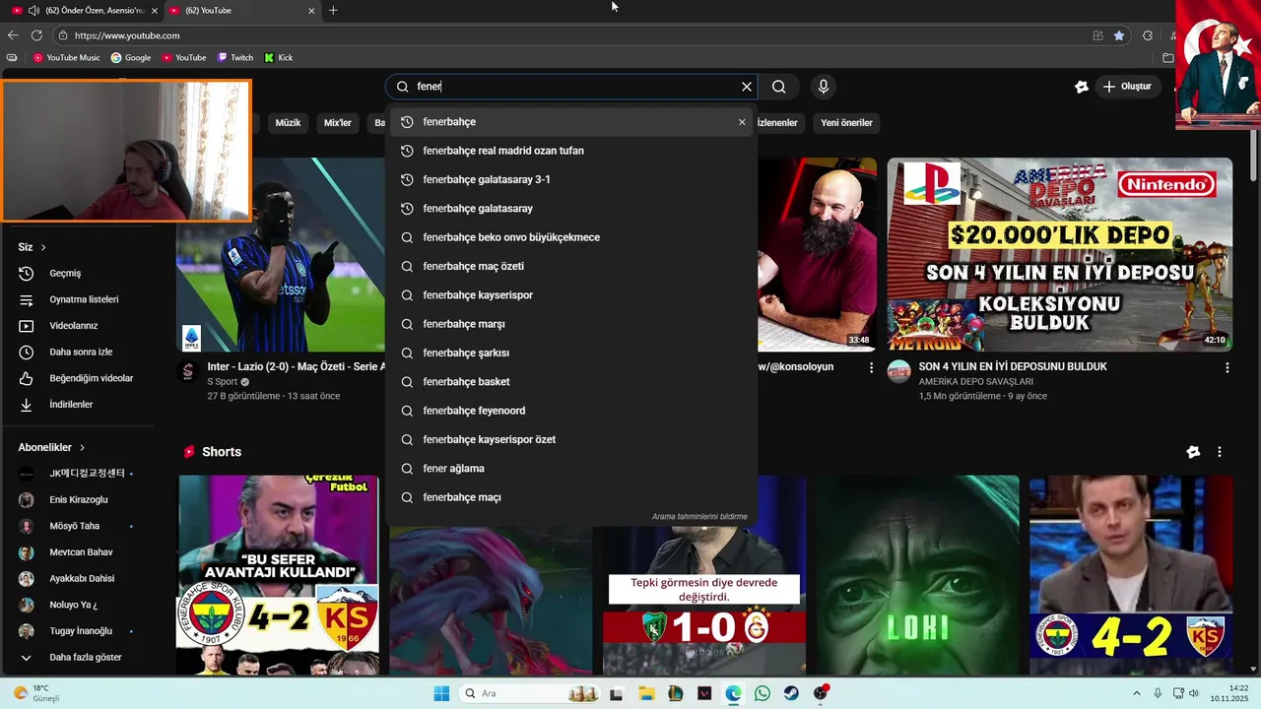
Task: Open options menu for konsoloyun video
Action: 870,367
